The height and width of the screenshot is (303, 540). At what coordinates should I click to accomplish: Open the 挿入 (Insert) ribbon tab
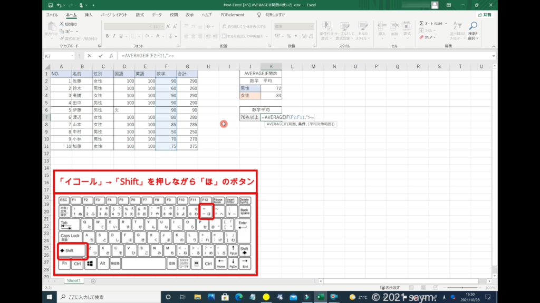point(89,15)
